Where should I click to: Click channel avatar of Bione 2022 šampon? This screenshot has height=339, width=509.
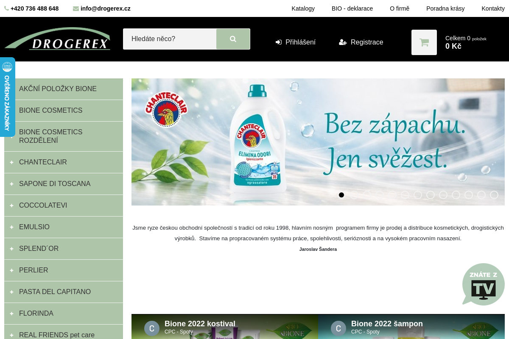(x=338, y=328)
